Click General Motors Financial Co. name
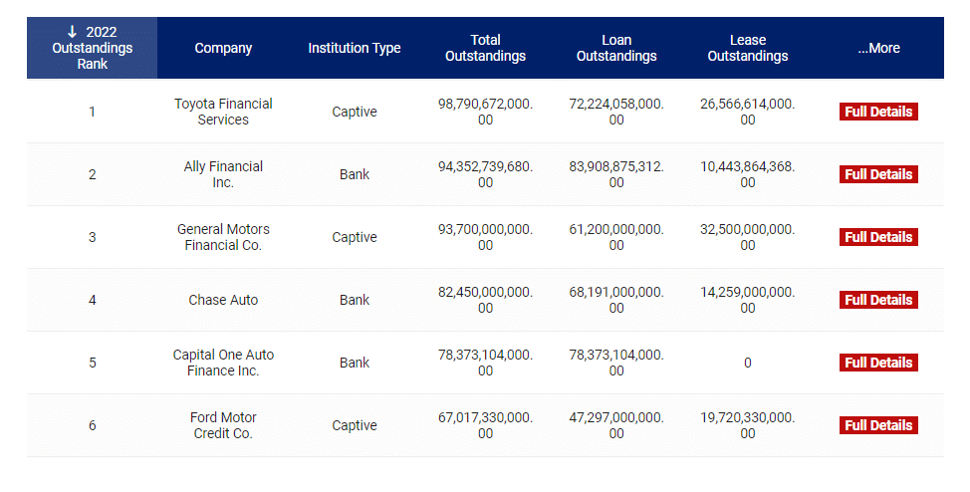Image resolution: width=970 pixels, height=492 pixels. pos(223,238)
